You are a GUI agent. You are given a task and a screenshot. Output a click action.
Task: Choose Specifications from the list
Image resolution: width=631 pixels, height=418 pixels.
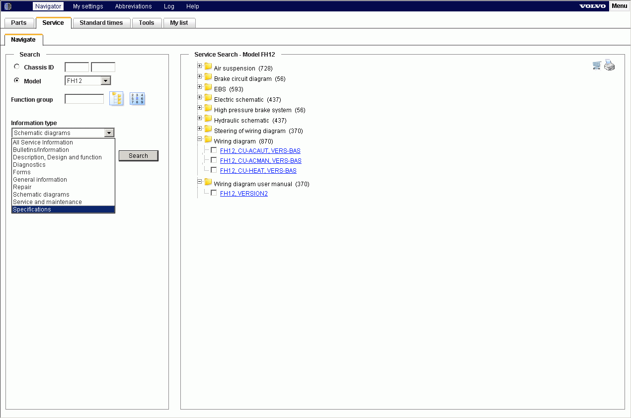pyautogui.click(x=63, y=209)
